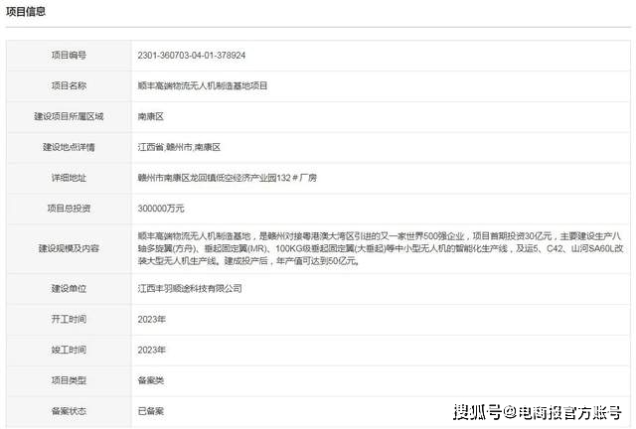Screen dimensions: 636x429
Task: Select the 项目类型 label
Action: [x=69, y=380]
